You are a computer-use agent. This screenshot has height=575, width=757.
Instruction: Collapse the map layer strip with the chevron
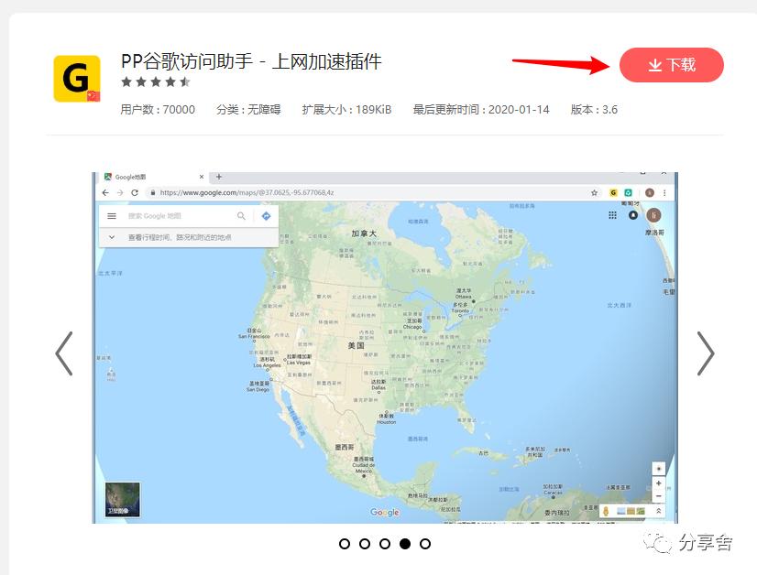(x=659, y=511)
